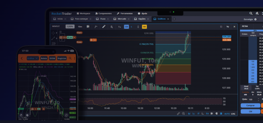
Task: Toggle the AUTO scale option
Action: pos(227,114)
